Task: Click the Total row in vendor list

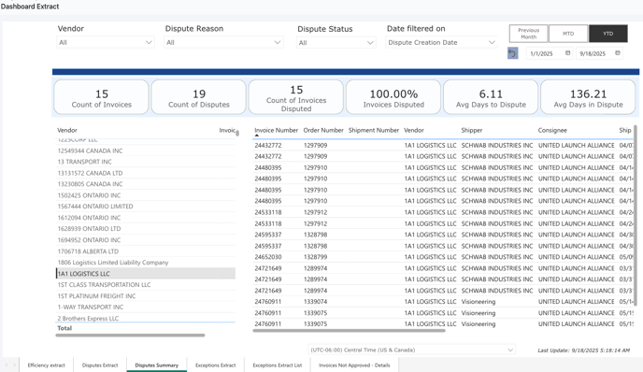Action: tap(146, 328)
